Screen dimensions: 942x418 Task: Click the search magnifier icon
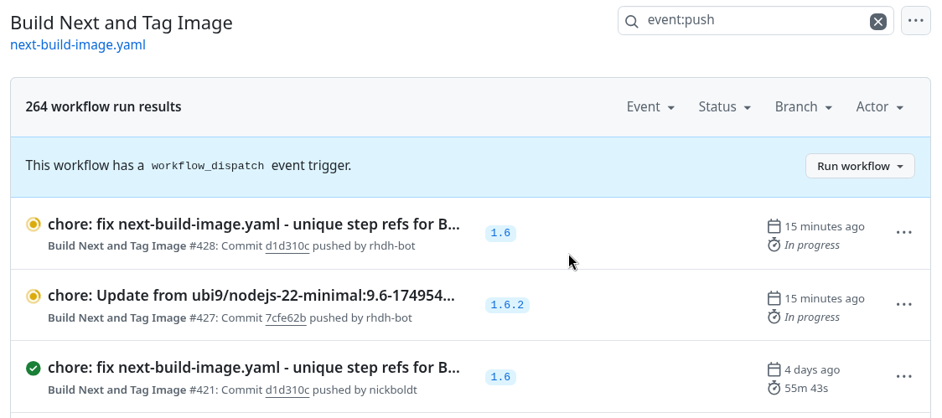pyautogui.click(x=632, y=21)
